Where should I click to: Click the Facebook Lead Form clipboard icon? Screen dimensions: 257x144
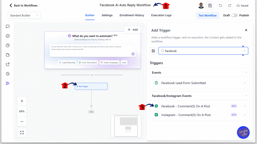click(x=156, y=83)
